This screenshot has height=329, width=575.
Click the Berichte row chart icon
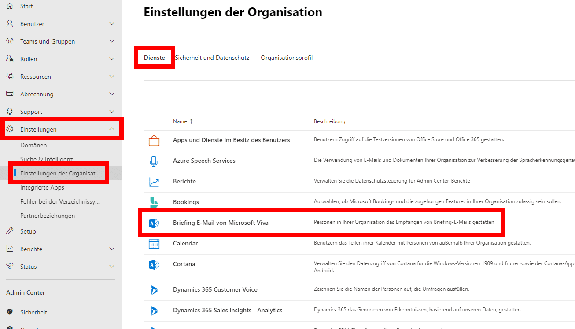coord(154,182)
